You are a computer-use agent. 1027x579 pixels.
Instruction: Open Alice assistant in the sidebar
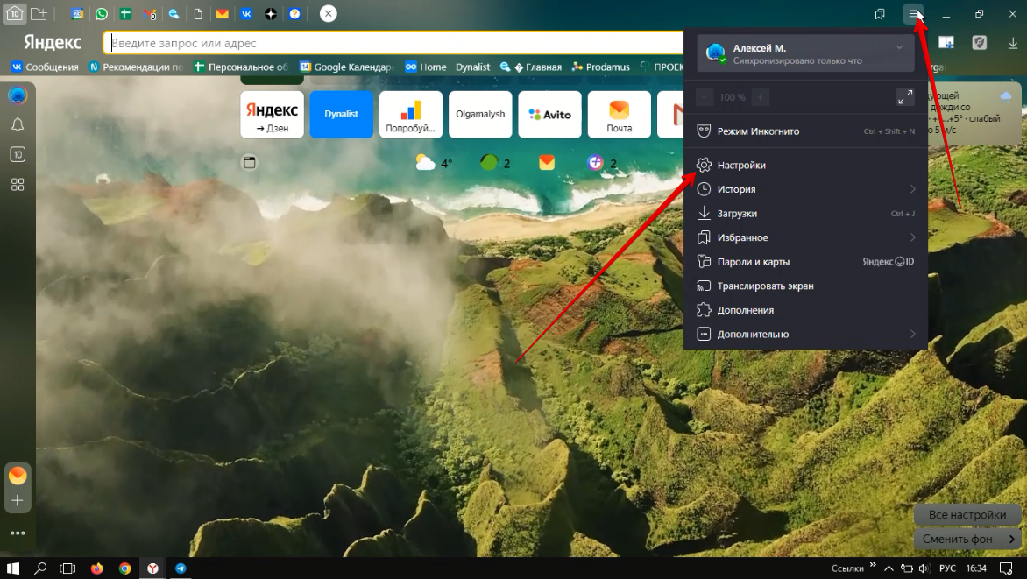[18, 95]
